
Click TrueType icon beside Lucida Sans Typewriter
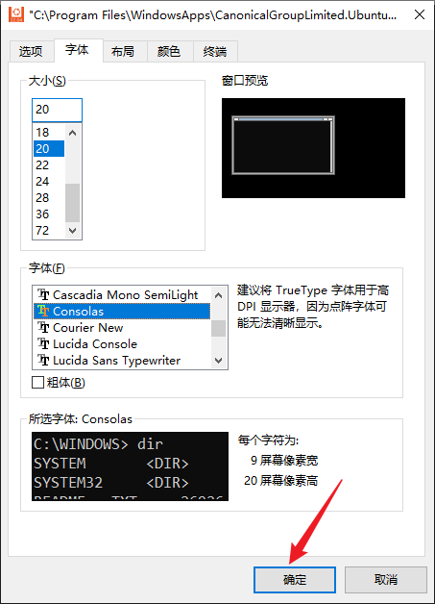point(43,360)
